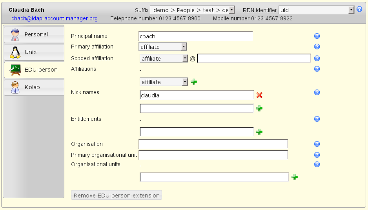The image size is (368, 210).
Task: Open the Suffix dropdown
Action: [x=192, y=10]
